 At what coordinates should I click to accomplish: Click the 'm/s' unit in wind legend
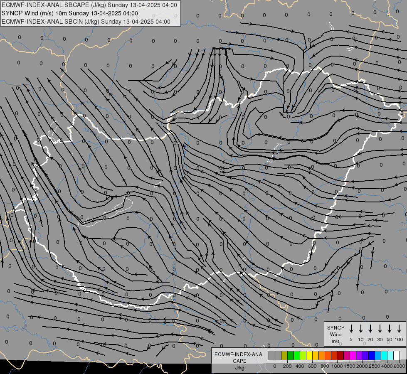tap(335, 341)
